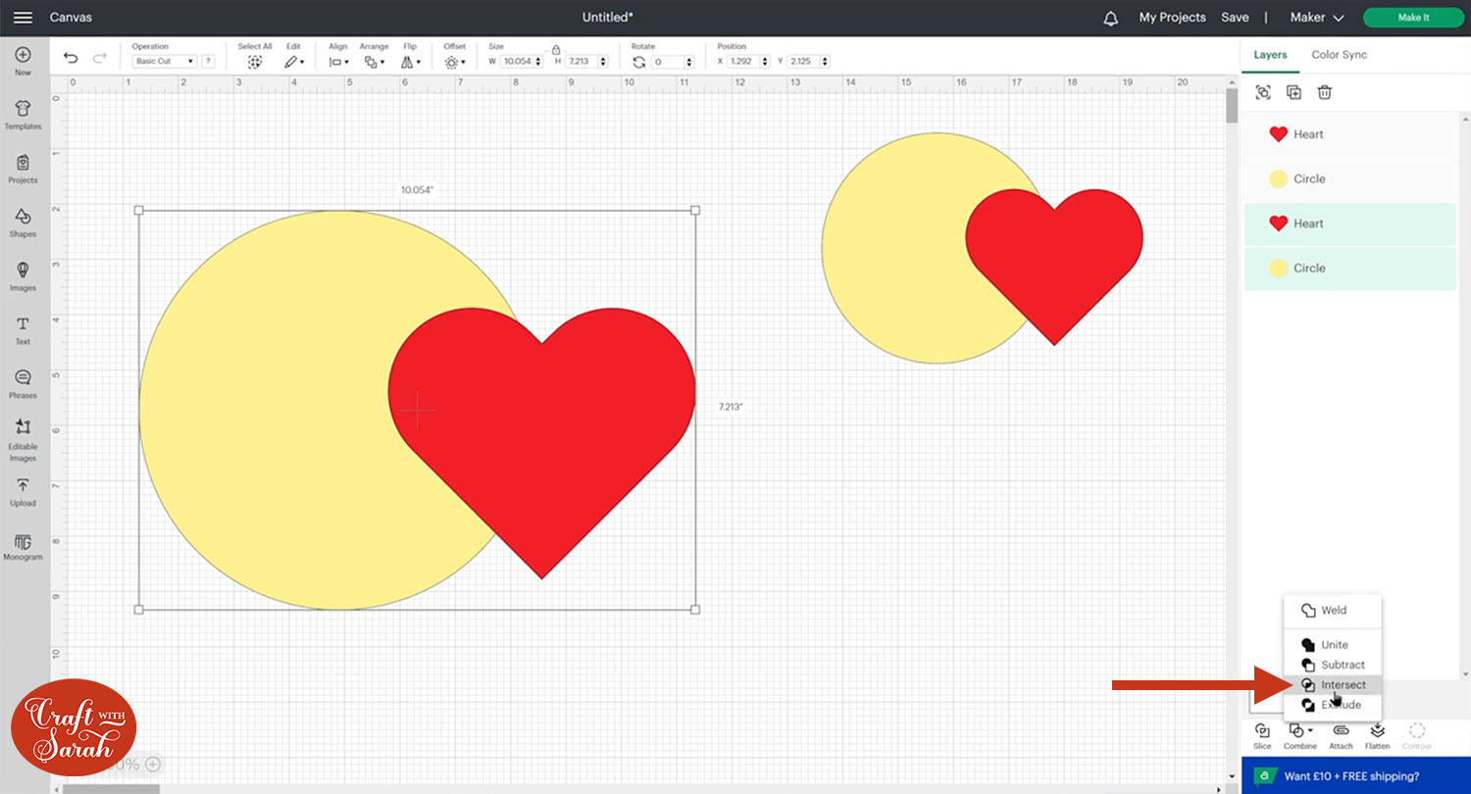Click the Undo arrow icon
The height and width of the screenshot is (794, 1471).
click(71, 59)
